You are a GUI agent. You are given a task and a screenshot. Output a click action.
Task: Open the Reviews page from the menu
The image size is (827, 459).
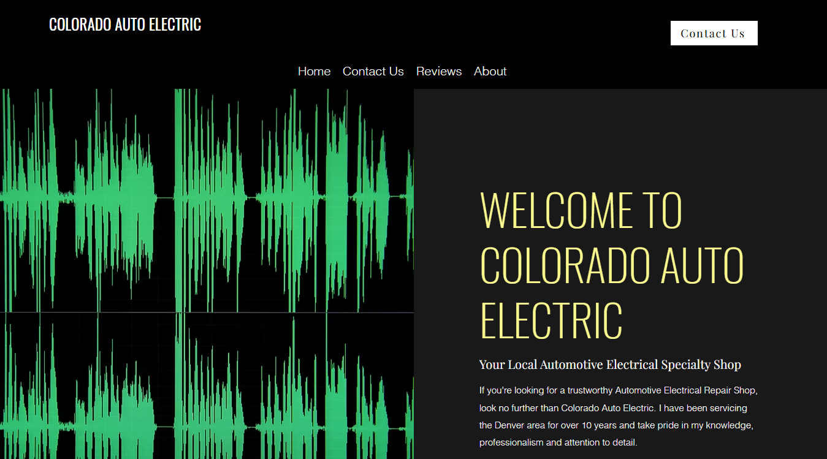(x=439, y=71)
